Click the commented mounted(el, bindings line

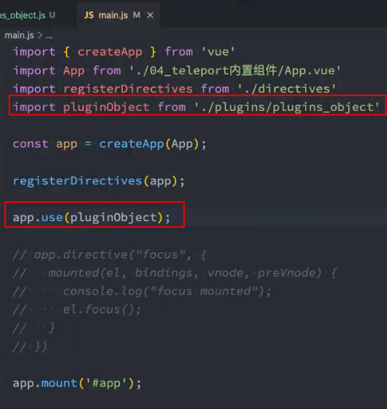pos(175,273)
